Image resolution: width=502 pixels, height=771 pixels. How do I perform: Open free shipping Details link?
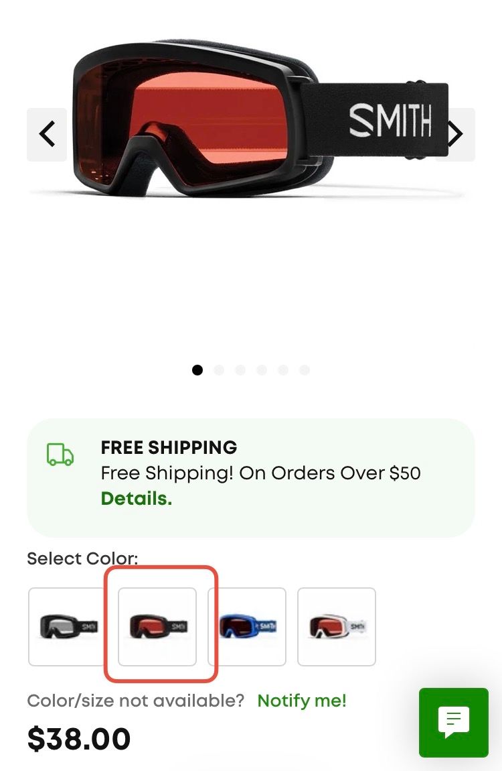[x=137, y=499]
